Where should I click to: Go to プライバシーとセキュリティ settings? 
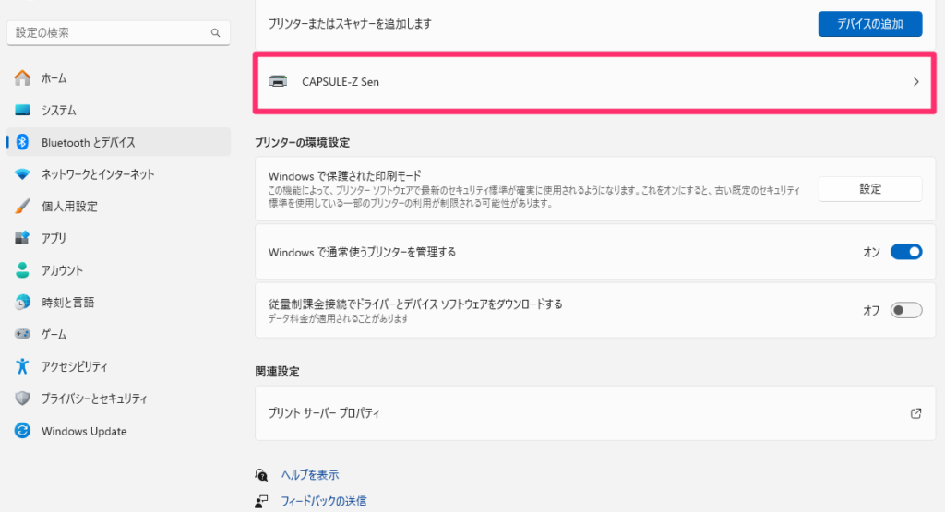[94, 399]
